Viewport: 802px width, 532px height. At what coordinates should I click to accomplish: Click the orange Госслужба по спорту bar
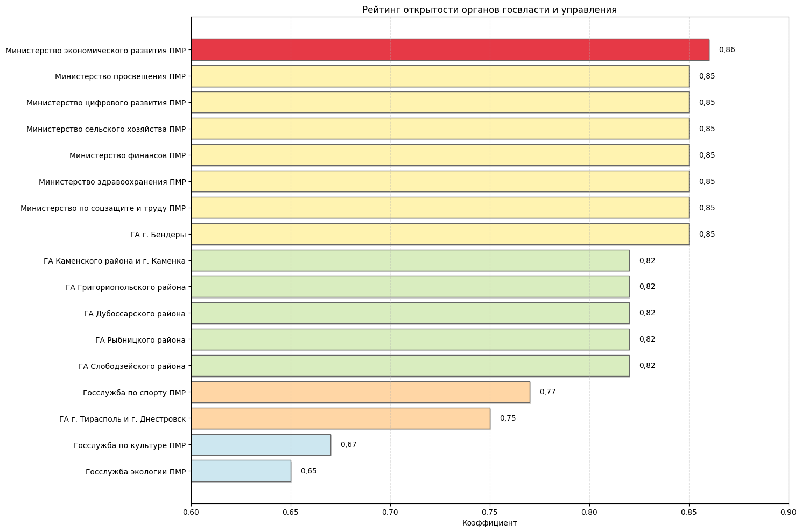360,393
